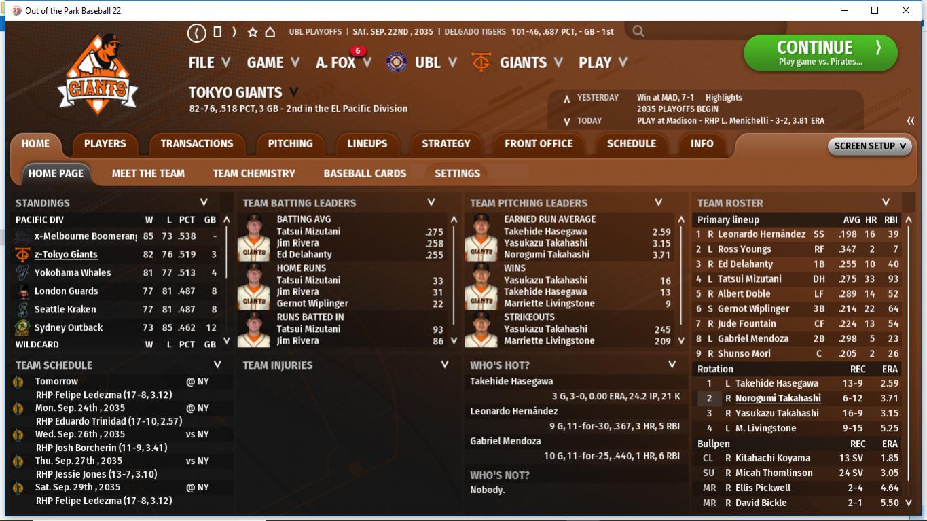The height and width of the screenshot is (521, 927).
Task: Click the London Guards logo in standings
Action: pyautogui.click(x=22, y=291)
